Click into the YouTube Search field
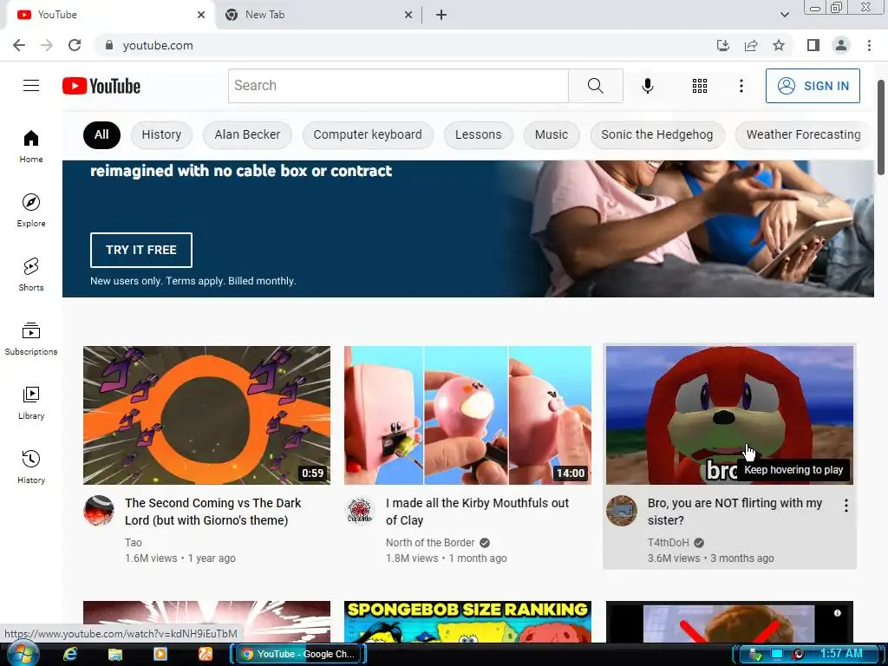This screenshot has height=666, width=888. 398,86
